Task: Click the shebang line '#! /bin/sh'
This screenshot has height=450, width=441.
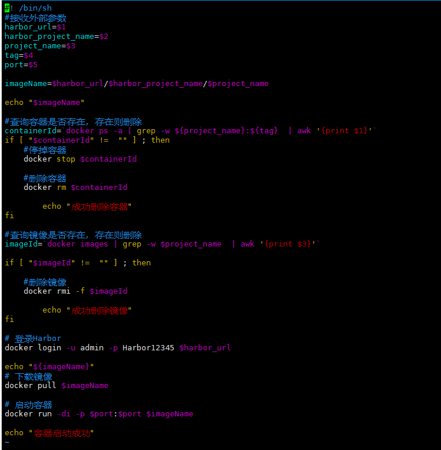Action: click(x=28, y=8)
